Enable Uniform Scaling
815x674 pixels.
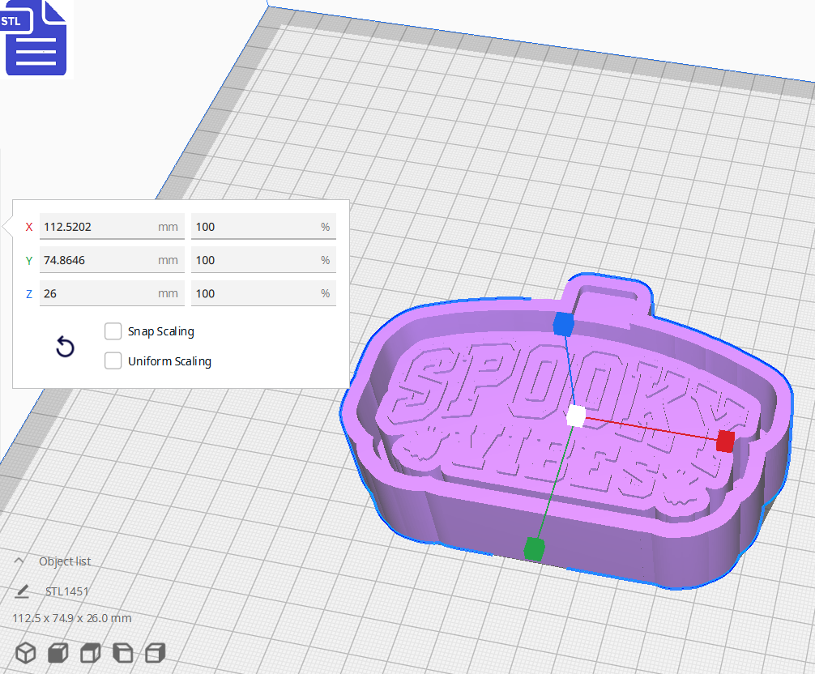[113, 360]
